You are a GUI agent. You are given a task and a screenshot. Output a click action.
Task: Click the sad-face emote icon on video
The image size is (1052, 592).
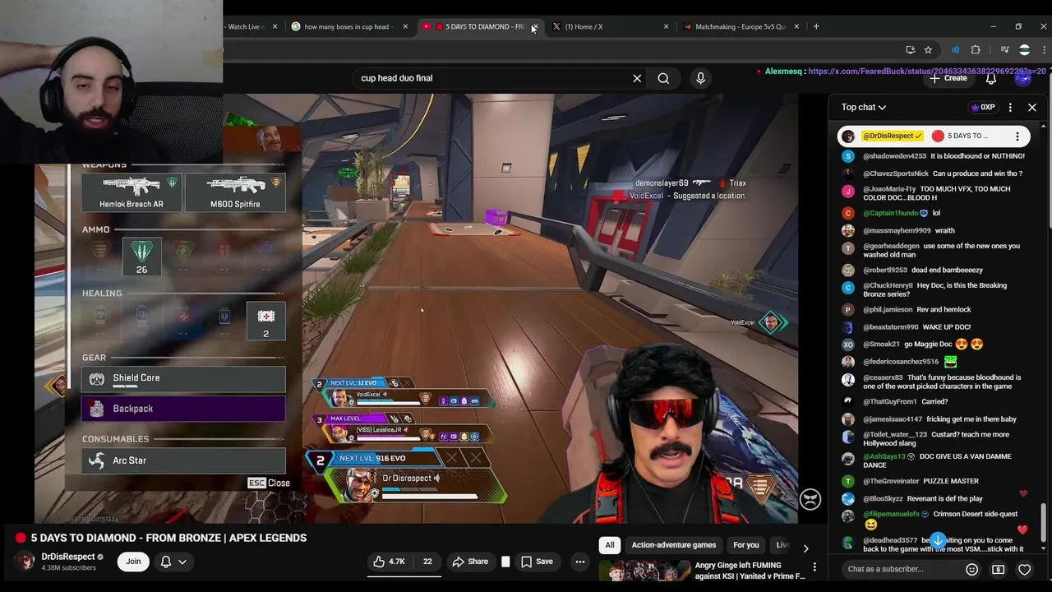810,499
